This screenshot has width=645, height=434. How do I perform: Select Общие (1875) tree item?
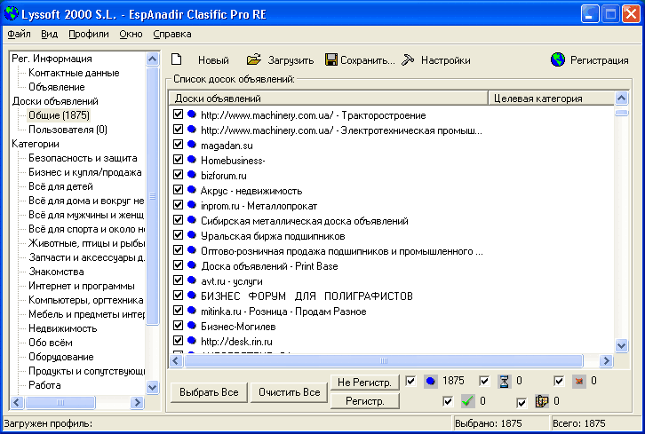[59, 115]
